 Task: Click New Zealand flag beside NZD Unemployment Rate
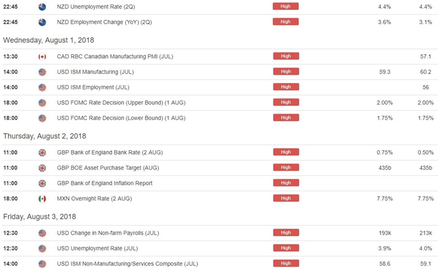pyautogui.click(x=42, y=6)
